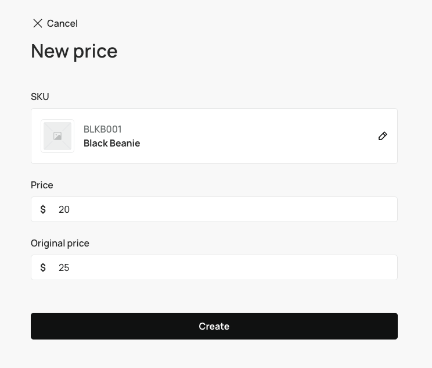
Task: Click the pencil edit icon for SKU
Action: pos(383,136)
